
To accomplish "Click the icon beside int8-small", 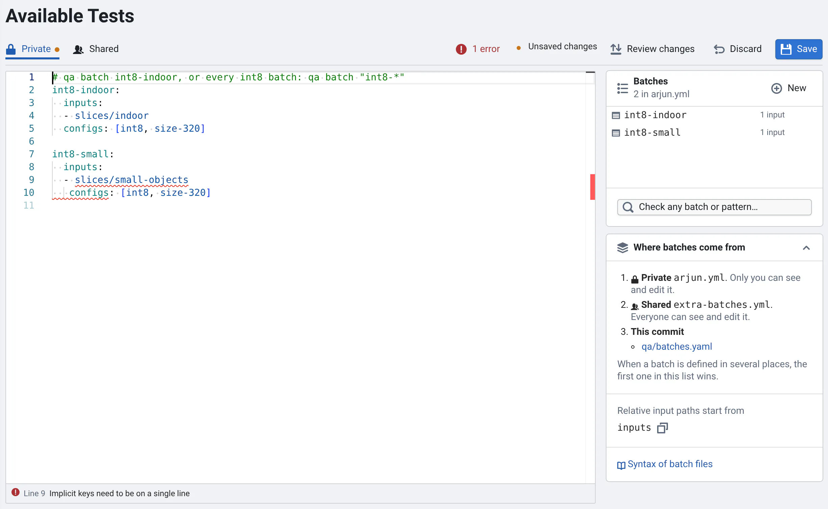I will point(616,133).
